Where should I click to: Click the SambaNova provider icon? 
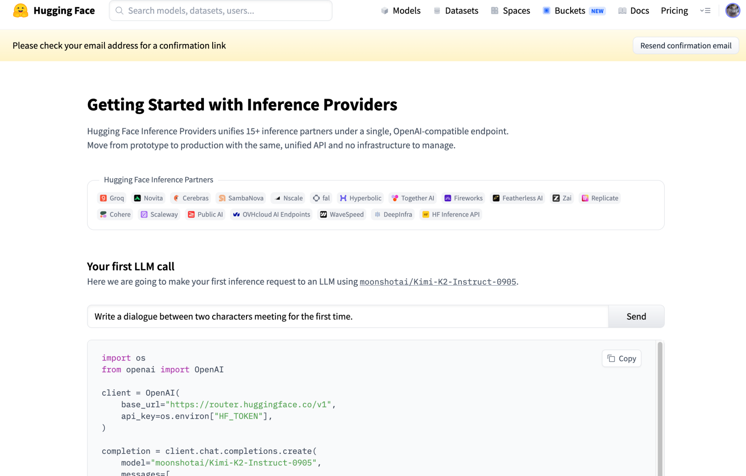click(222, 198)
